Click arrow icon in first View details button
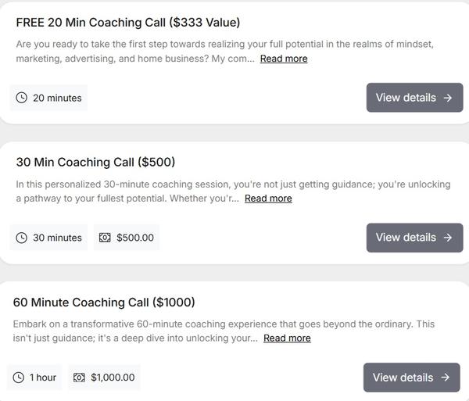Screen dimensions: 469x401 (448, 98)
